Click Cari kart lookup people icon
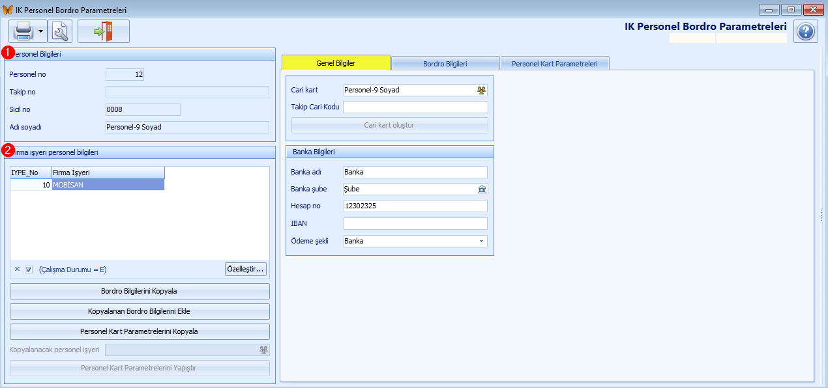This screenshot has height=388, width=828. click(x=482, y=90)
